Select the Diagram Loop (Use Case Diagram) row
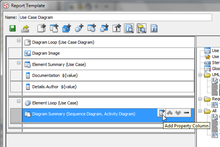The width and height of the screenshot is (220, 147). click(x=108, y=42)
